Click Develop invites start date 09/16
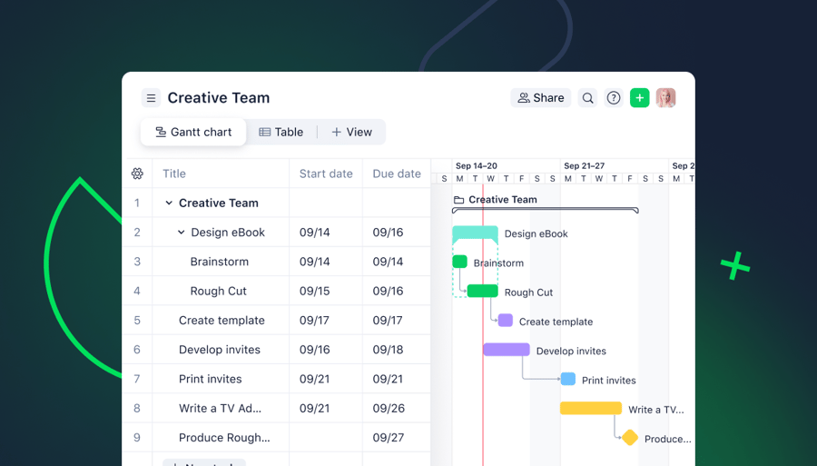817x466 pixels. coord(314,350)
